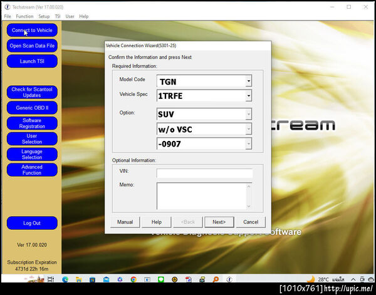Select Generic OBD II mode

point(32,108)
